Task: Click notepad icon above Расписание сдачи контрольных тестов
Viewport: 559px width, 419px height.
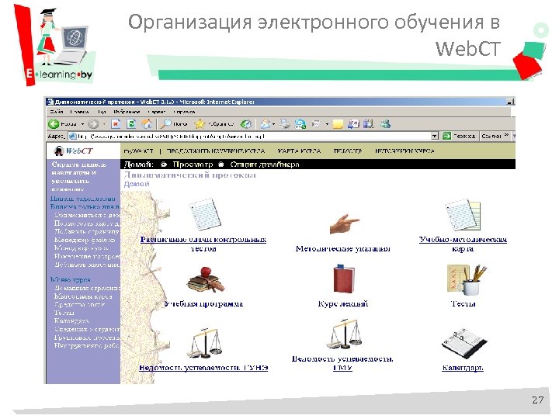Action: tap(204, 215)
